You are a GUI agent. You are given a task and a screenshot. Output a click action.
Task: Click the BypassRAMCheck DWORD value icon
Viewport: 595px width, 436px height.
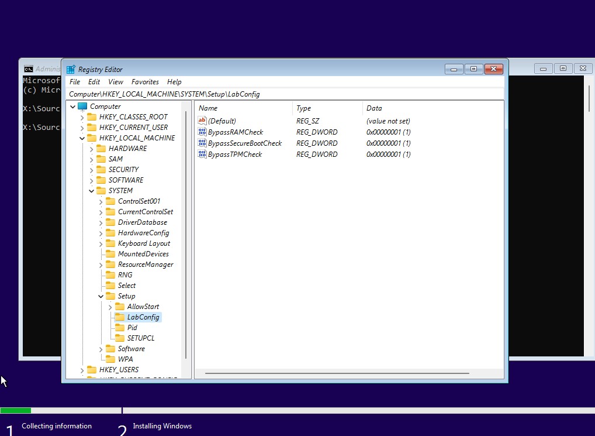(202, 132)
